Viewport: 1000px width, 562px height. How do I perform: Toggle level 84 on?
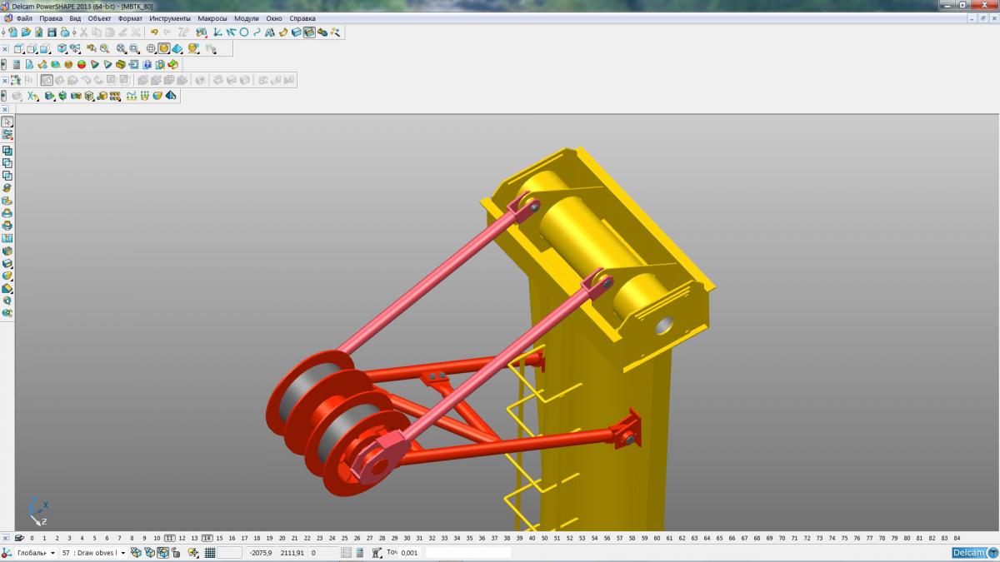957,538
